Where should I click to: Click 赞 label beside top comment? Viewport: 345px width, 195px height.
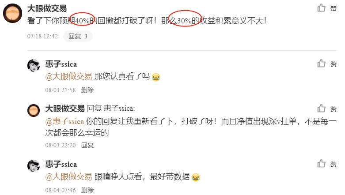click(x=334, y=8)
